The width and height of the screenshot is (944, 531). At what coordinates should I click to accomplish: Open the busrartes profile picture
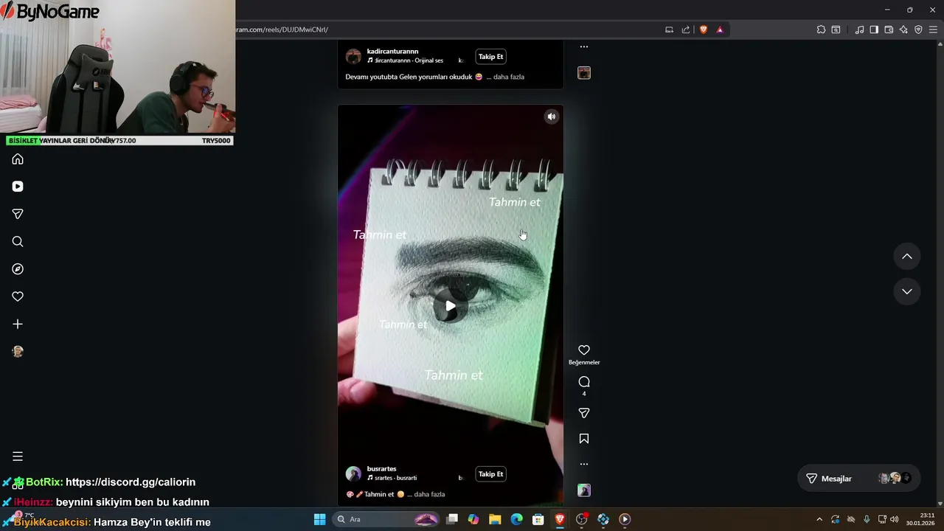(353, 473)
